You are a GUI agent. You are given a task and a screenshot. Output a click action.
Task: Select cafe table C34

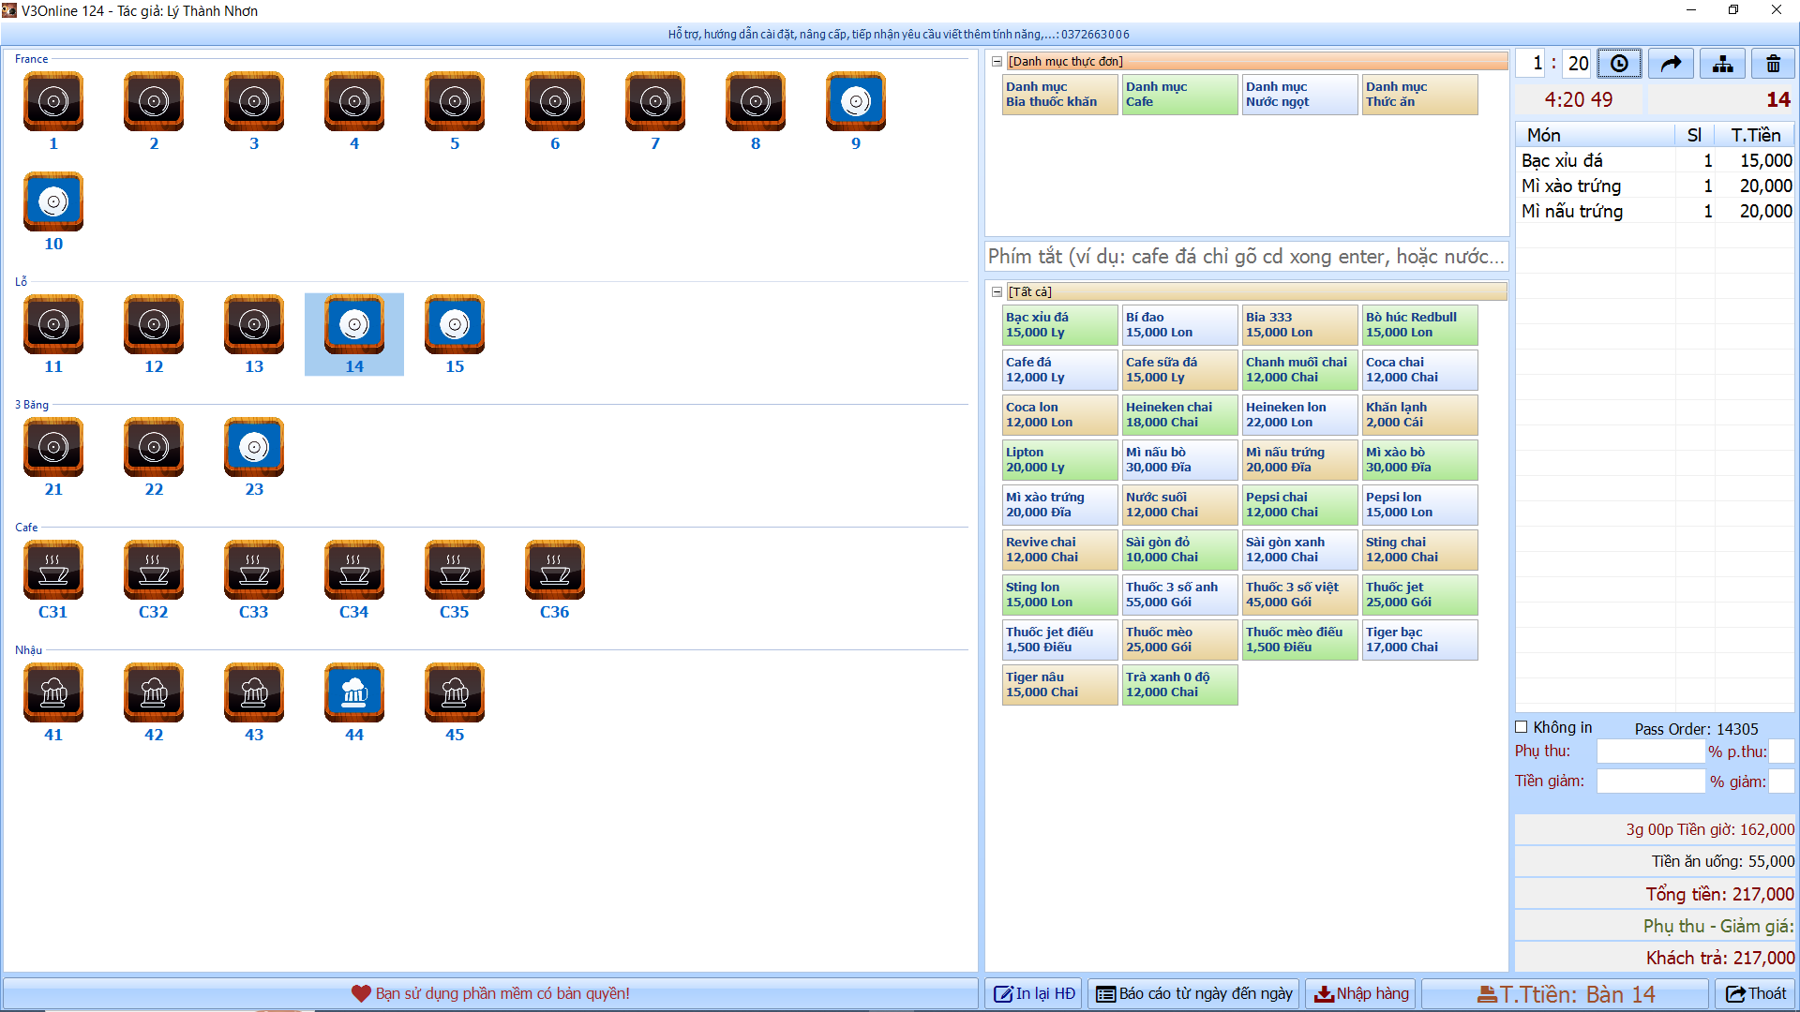[x=354, y=570]
